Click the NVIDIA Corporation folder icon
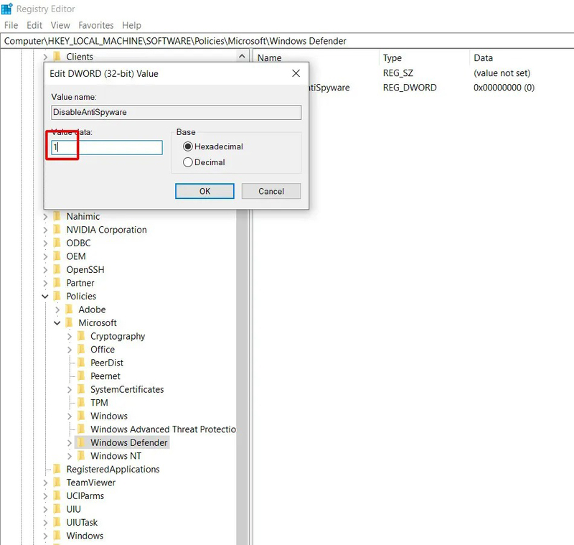Screen dimensions: 574x545 (x=57, y=230)
